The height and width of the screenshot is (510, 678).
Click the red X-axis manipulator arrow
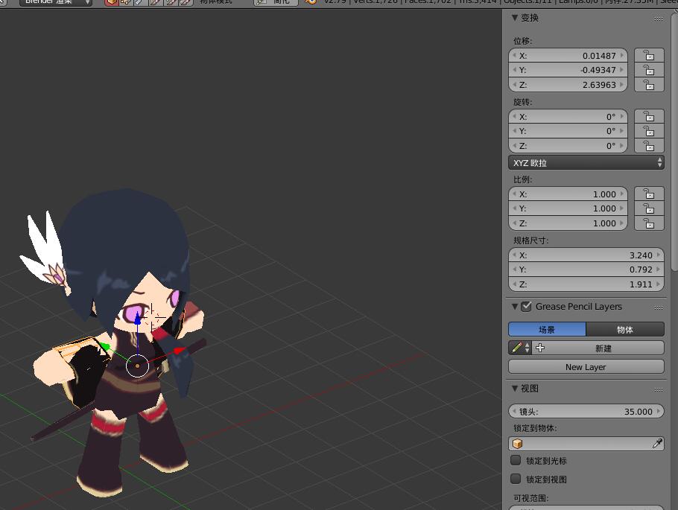180,350
